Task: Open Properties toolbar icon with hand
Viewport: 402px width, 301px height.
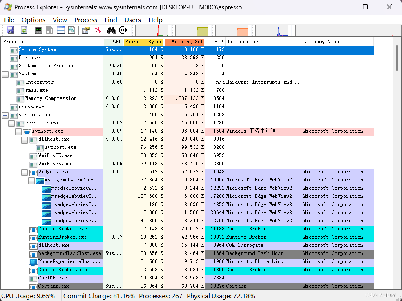Action: (86, 30)
